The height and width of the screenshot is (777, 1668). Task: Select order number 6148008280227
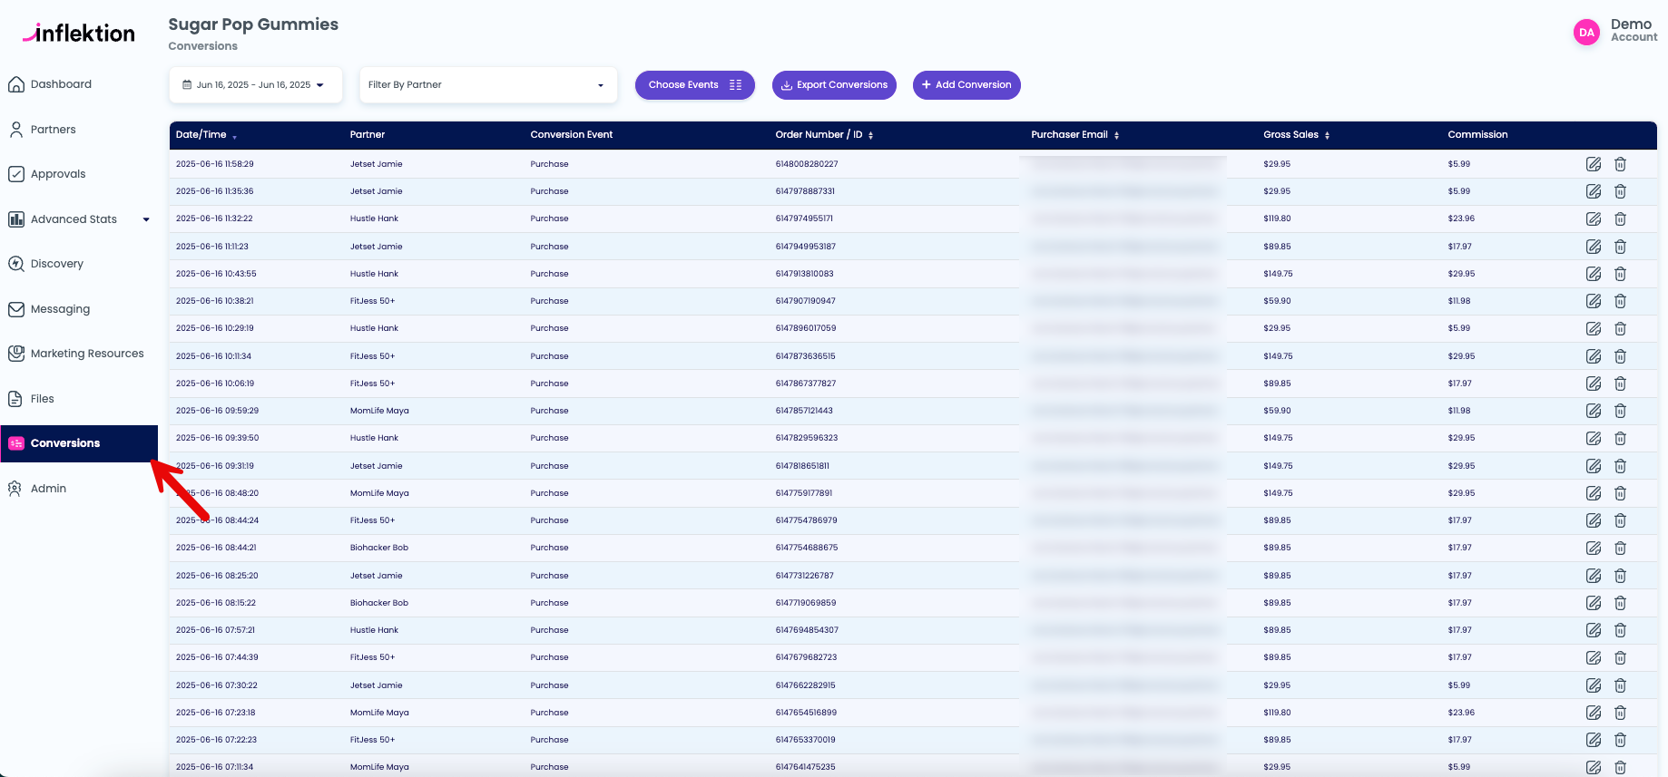(807, 164)
